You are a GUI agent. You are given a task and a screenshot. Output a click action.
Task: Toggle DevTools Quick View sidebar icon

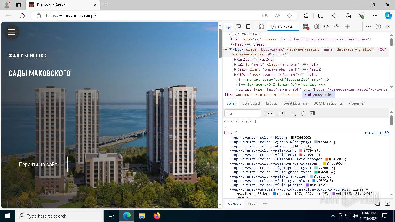(x=248, y=27)
